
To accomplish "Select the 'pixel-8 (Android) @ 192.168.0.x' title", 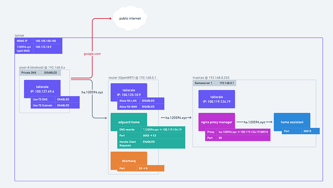I will coord(42,67).
